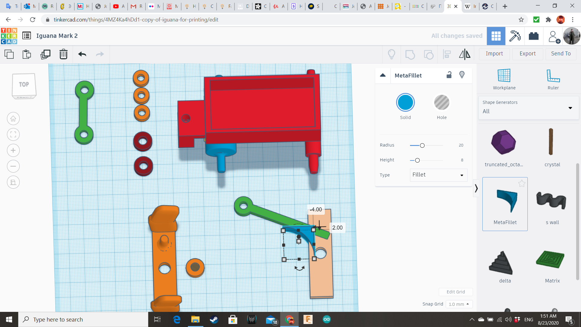The width and height of the screenshot is (581, 327).
Task: Toggle the lock on MetaFillet shape
Action: pyautogui.click(x=449, y=75)
